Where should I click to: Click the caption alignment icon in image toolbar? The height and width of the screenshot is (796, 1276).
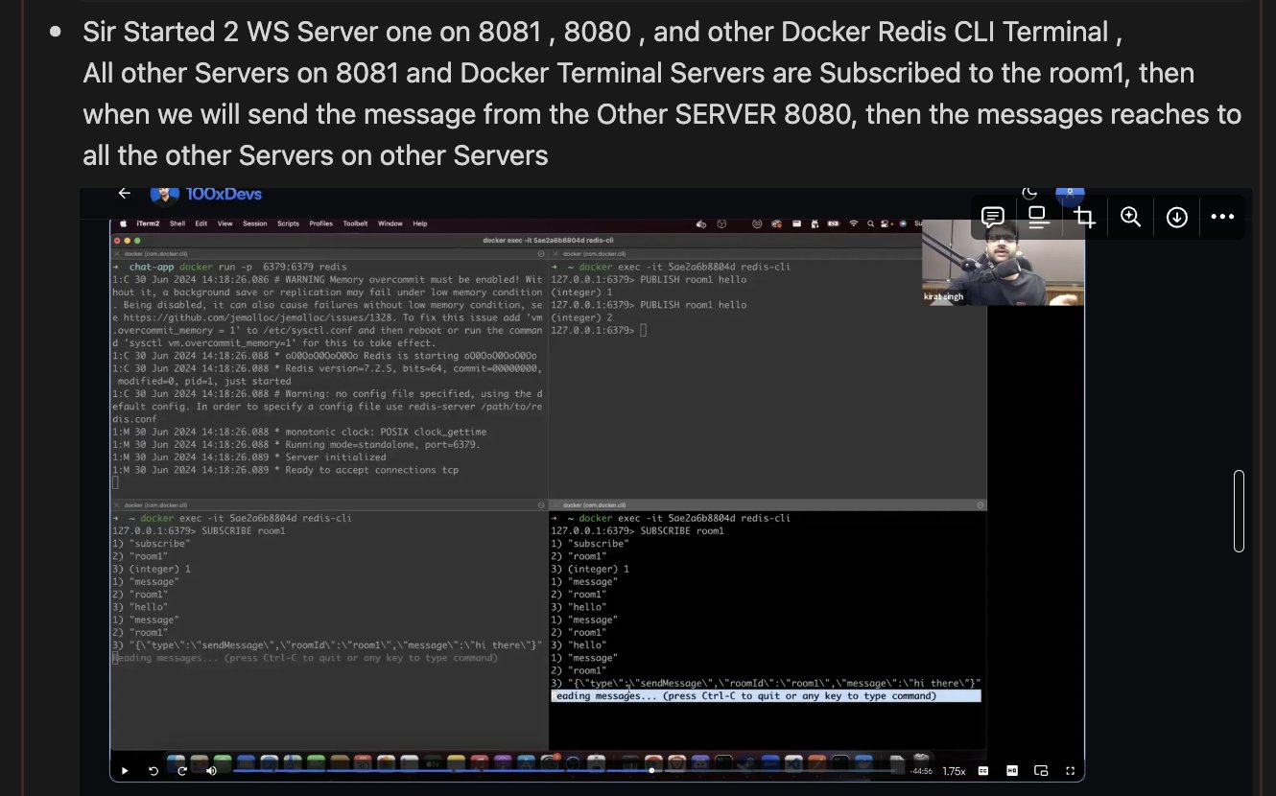(x=1038, y=217)
